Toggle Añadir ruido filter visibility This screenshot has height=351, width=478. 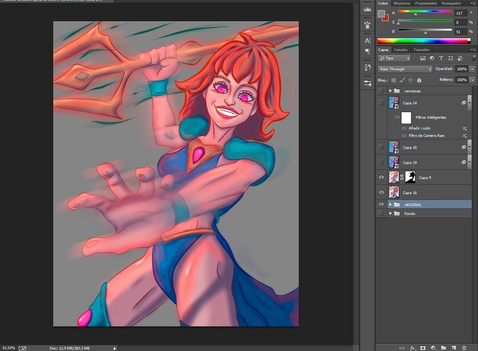[x=404, y=128]
